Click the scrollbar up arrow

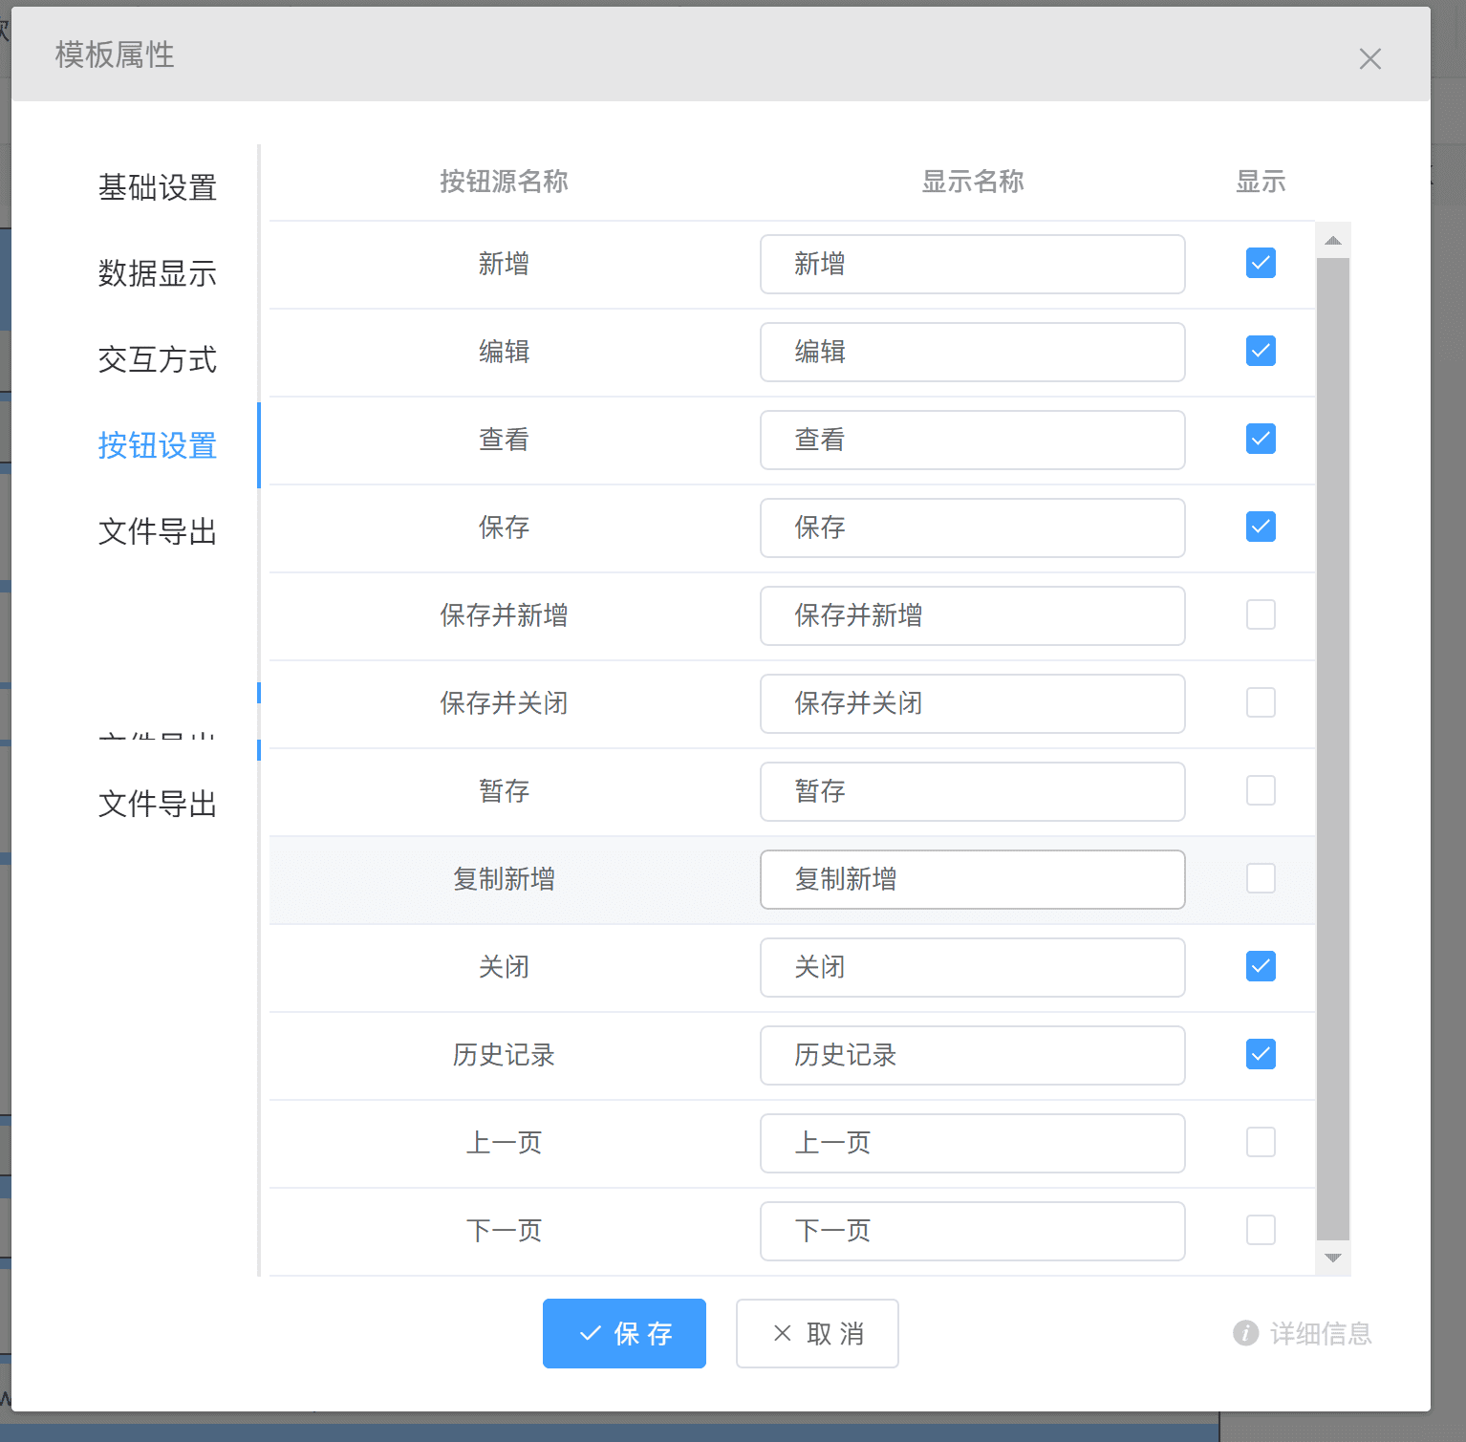[1333, 240]
